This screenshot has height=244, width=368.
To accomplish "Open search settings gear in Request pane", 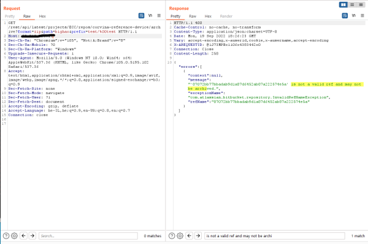I will tap(14, 236).
